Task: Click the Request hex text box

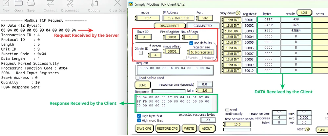Action: [x=175, y=70]
